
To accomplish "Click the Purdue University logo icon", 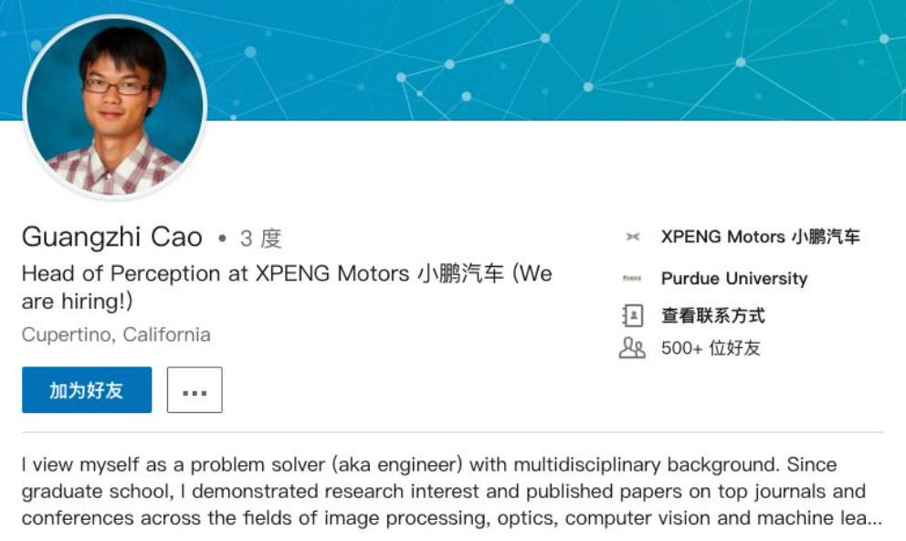I will pyautogui.click(x=632, y=278).
